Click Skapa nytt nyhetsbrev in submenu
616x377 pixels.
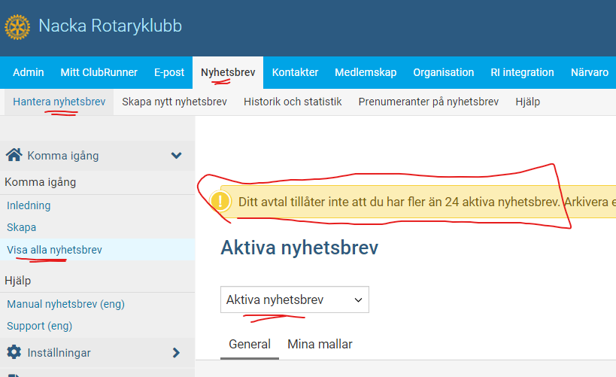coord(174,102)
